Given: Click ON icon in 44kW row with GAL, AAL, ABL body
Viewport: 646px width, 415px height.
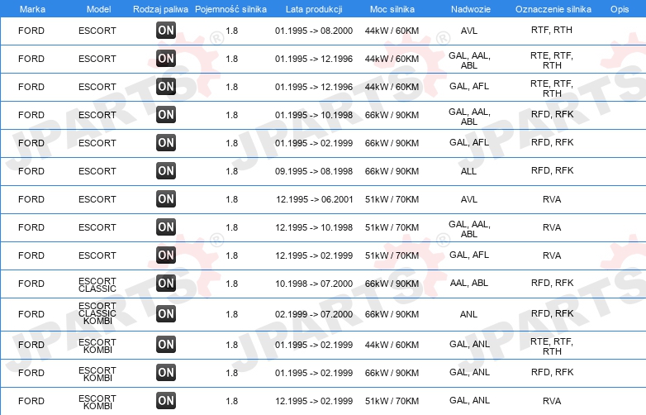Looking at the screenshot, I should tap(166, 58).
